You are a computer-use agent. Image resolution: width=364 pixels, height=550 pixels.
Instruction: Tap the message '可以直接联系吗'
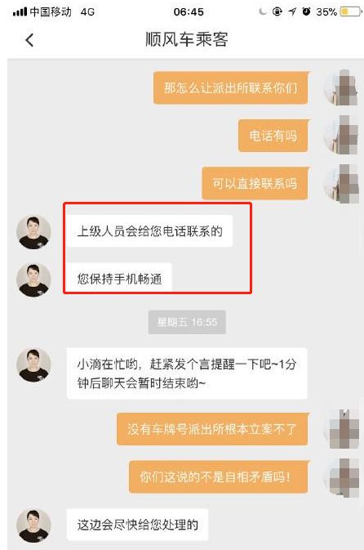click(x=255, y=183)
